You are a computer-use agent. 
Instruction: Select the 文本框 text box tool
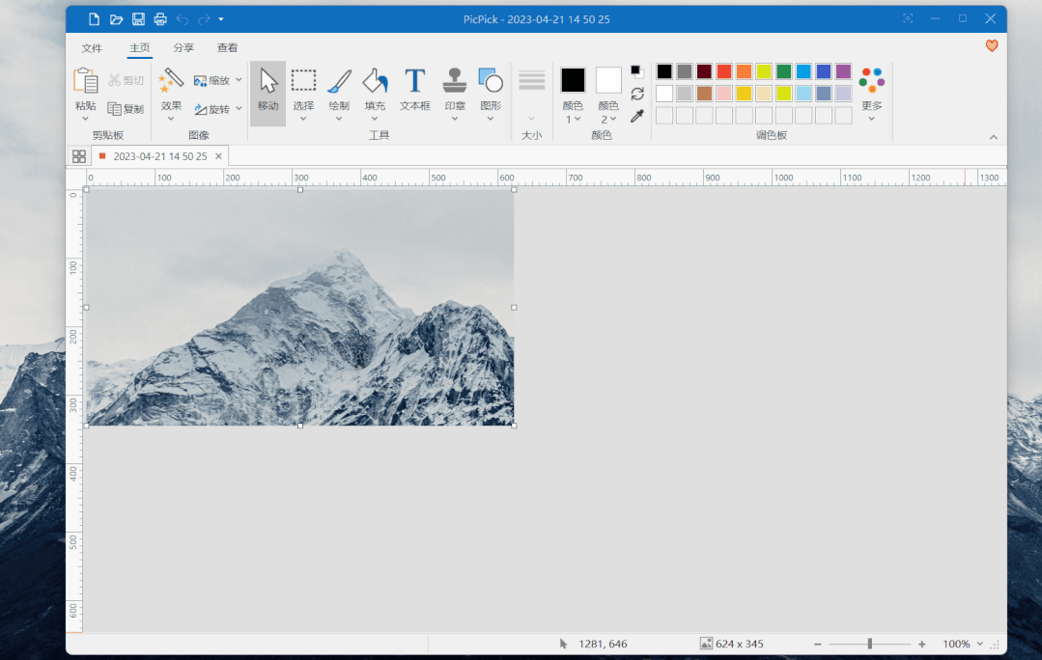(x=414, y=90)
